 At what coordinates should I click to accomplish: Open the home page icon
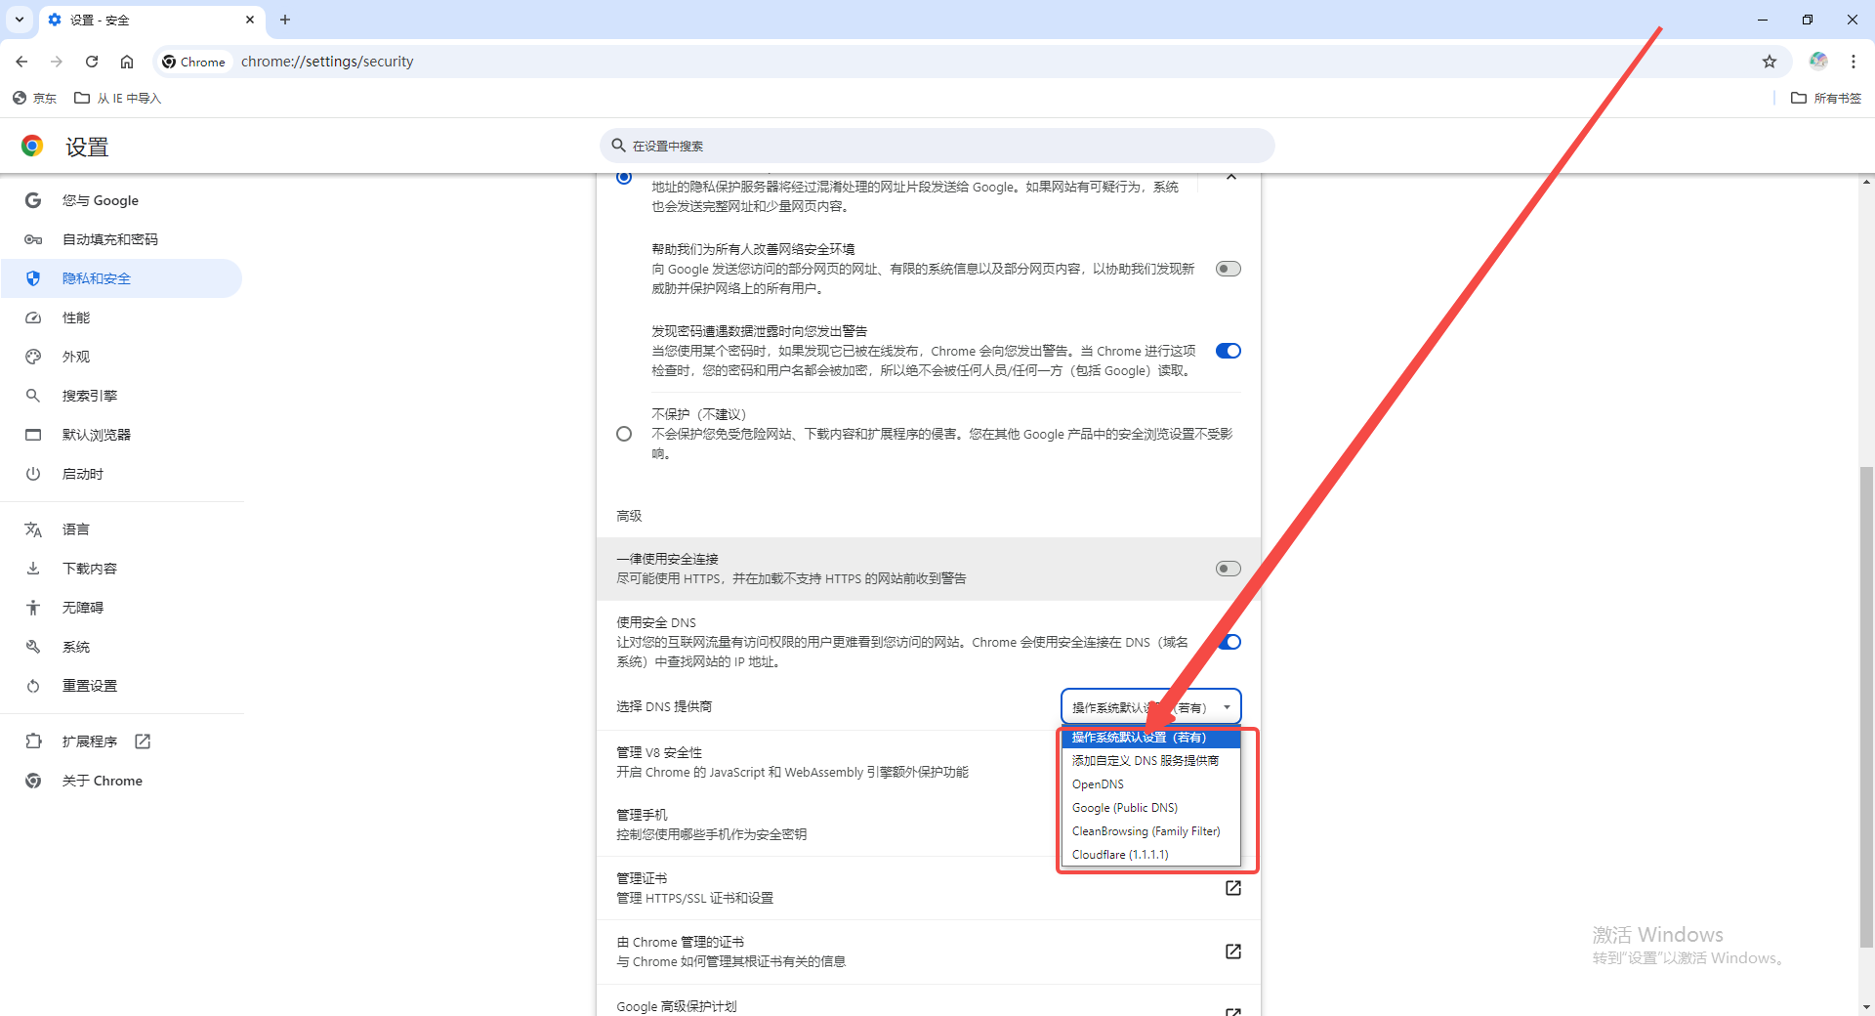tap(127, 62)
